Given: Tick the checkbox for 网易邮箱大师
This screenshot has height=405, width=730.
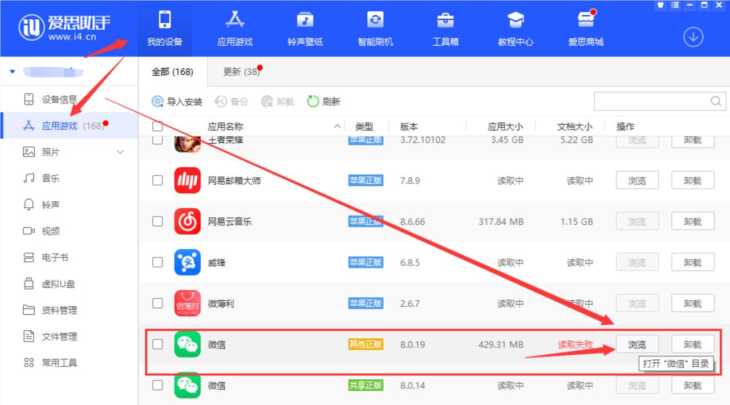Looking at the screenshot, I should tap(157, 180).
